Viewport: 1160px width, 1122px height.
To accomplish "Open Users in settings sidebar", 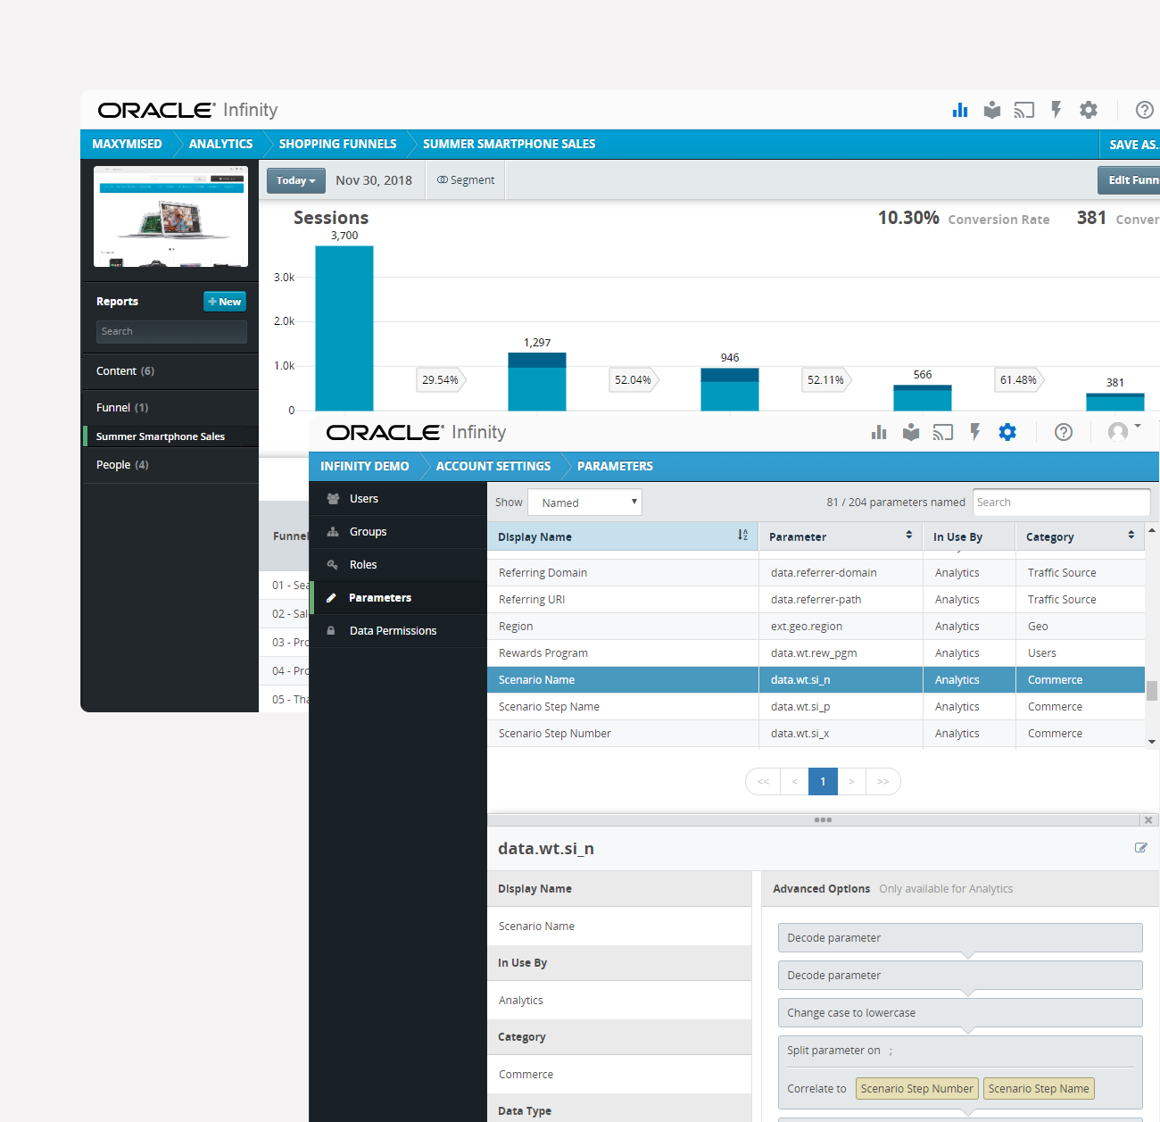I will tap(398, 499).
